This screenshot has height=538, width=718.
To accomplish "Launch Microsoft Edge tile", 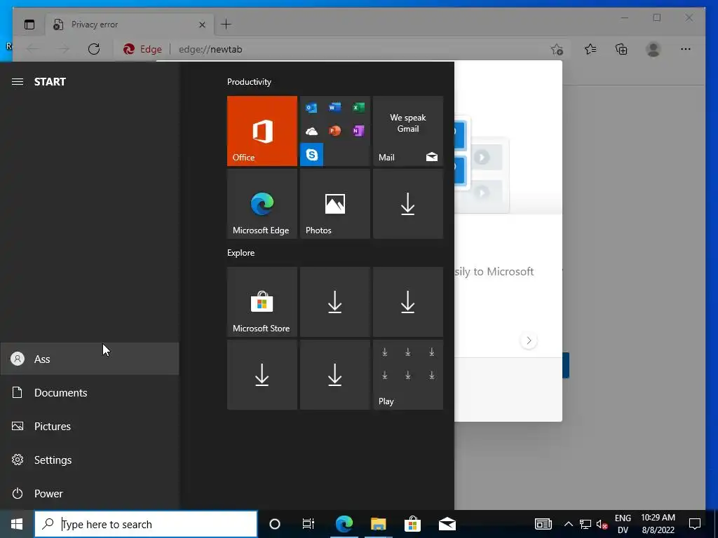I will tap(262, 204).
